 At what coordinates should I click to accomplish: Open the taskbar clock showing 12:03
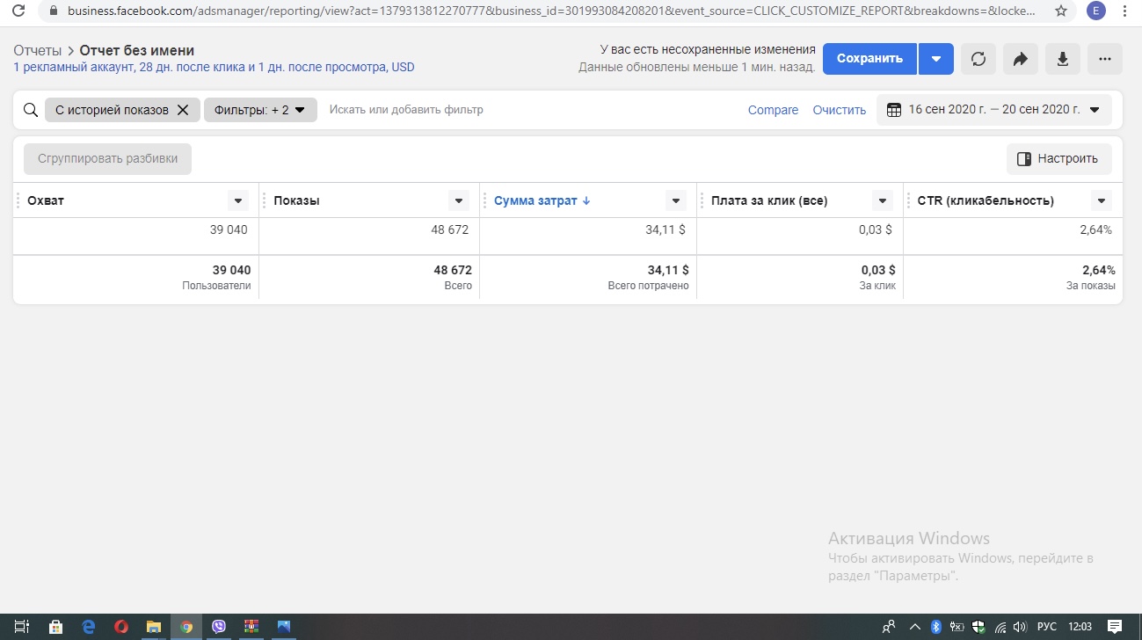(1080, 627)
